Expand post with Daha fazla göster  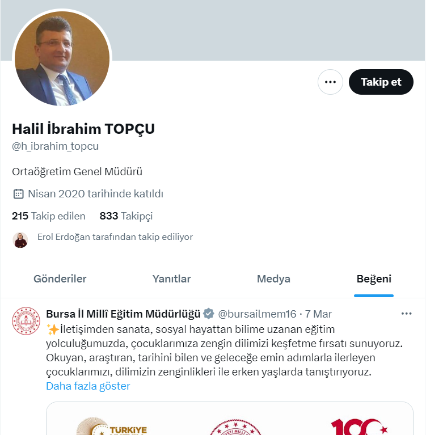[x=88, y=386]
